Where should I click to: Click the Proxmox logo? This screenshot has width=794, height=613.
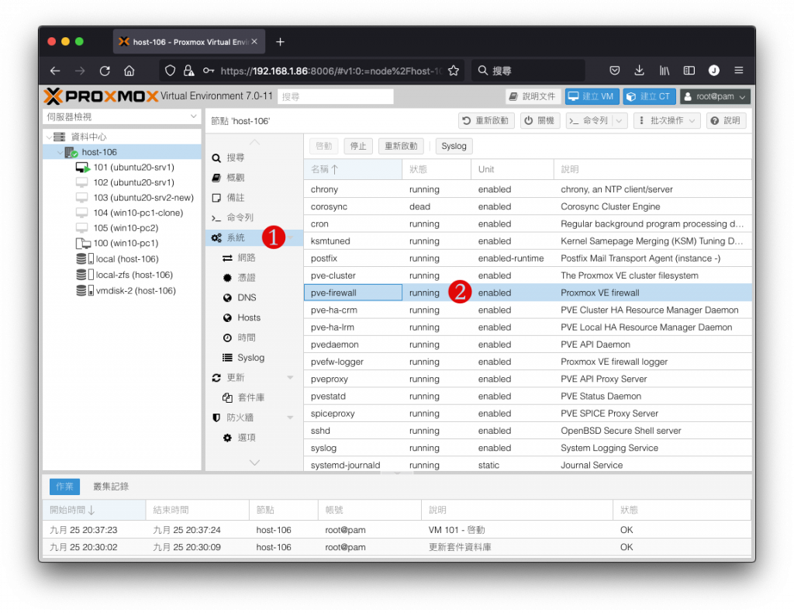click(101, 96)
